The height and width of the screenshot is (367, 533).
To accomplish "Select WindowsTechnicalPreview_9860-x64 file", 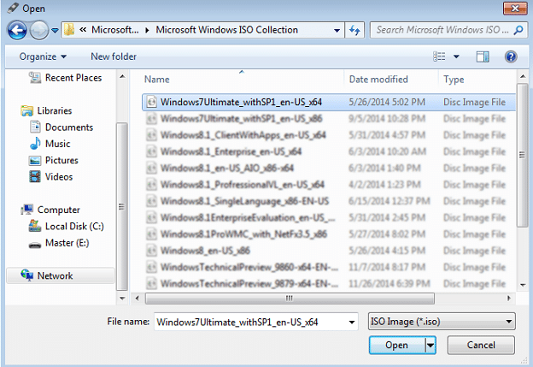I will [x=328, y=267].
